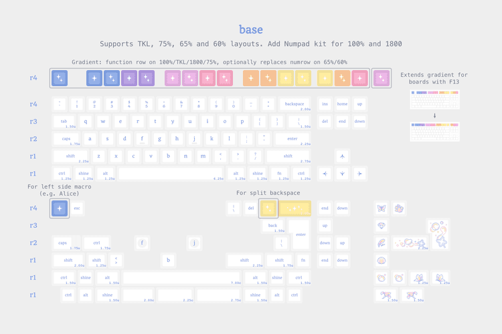Click the seashell novelty keycap

click(x=382, y=260)
